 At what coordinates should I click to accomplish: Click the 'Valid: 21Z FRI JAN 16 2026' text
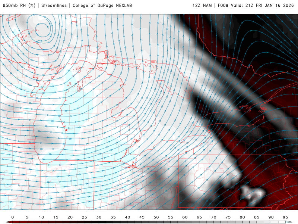[262, 6]
